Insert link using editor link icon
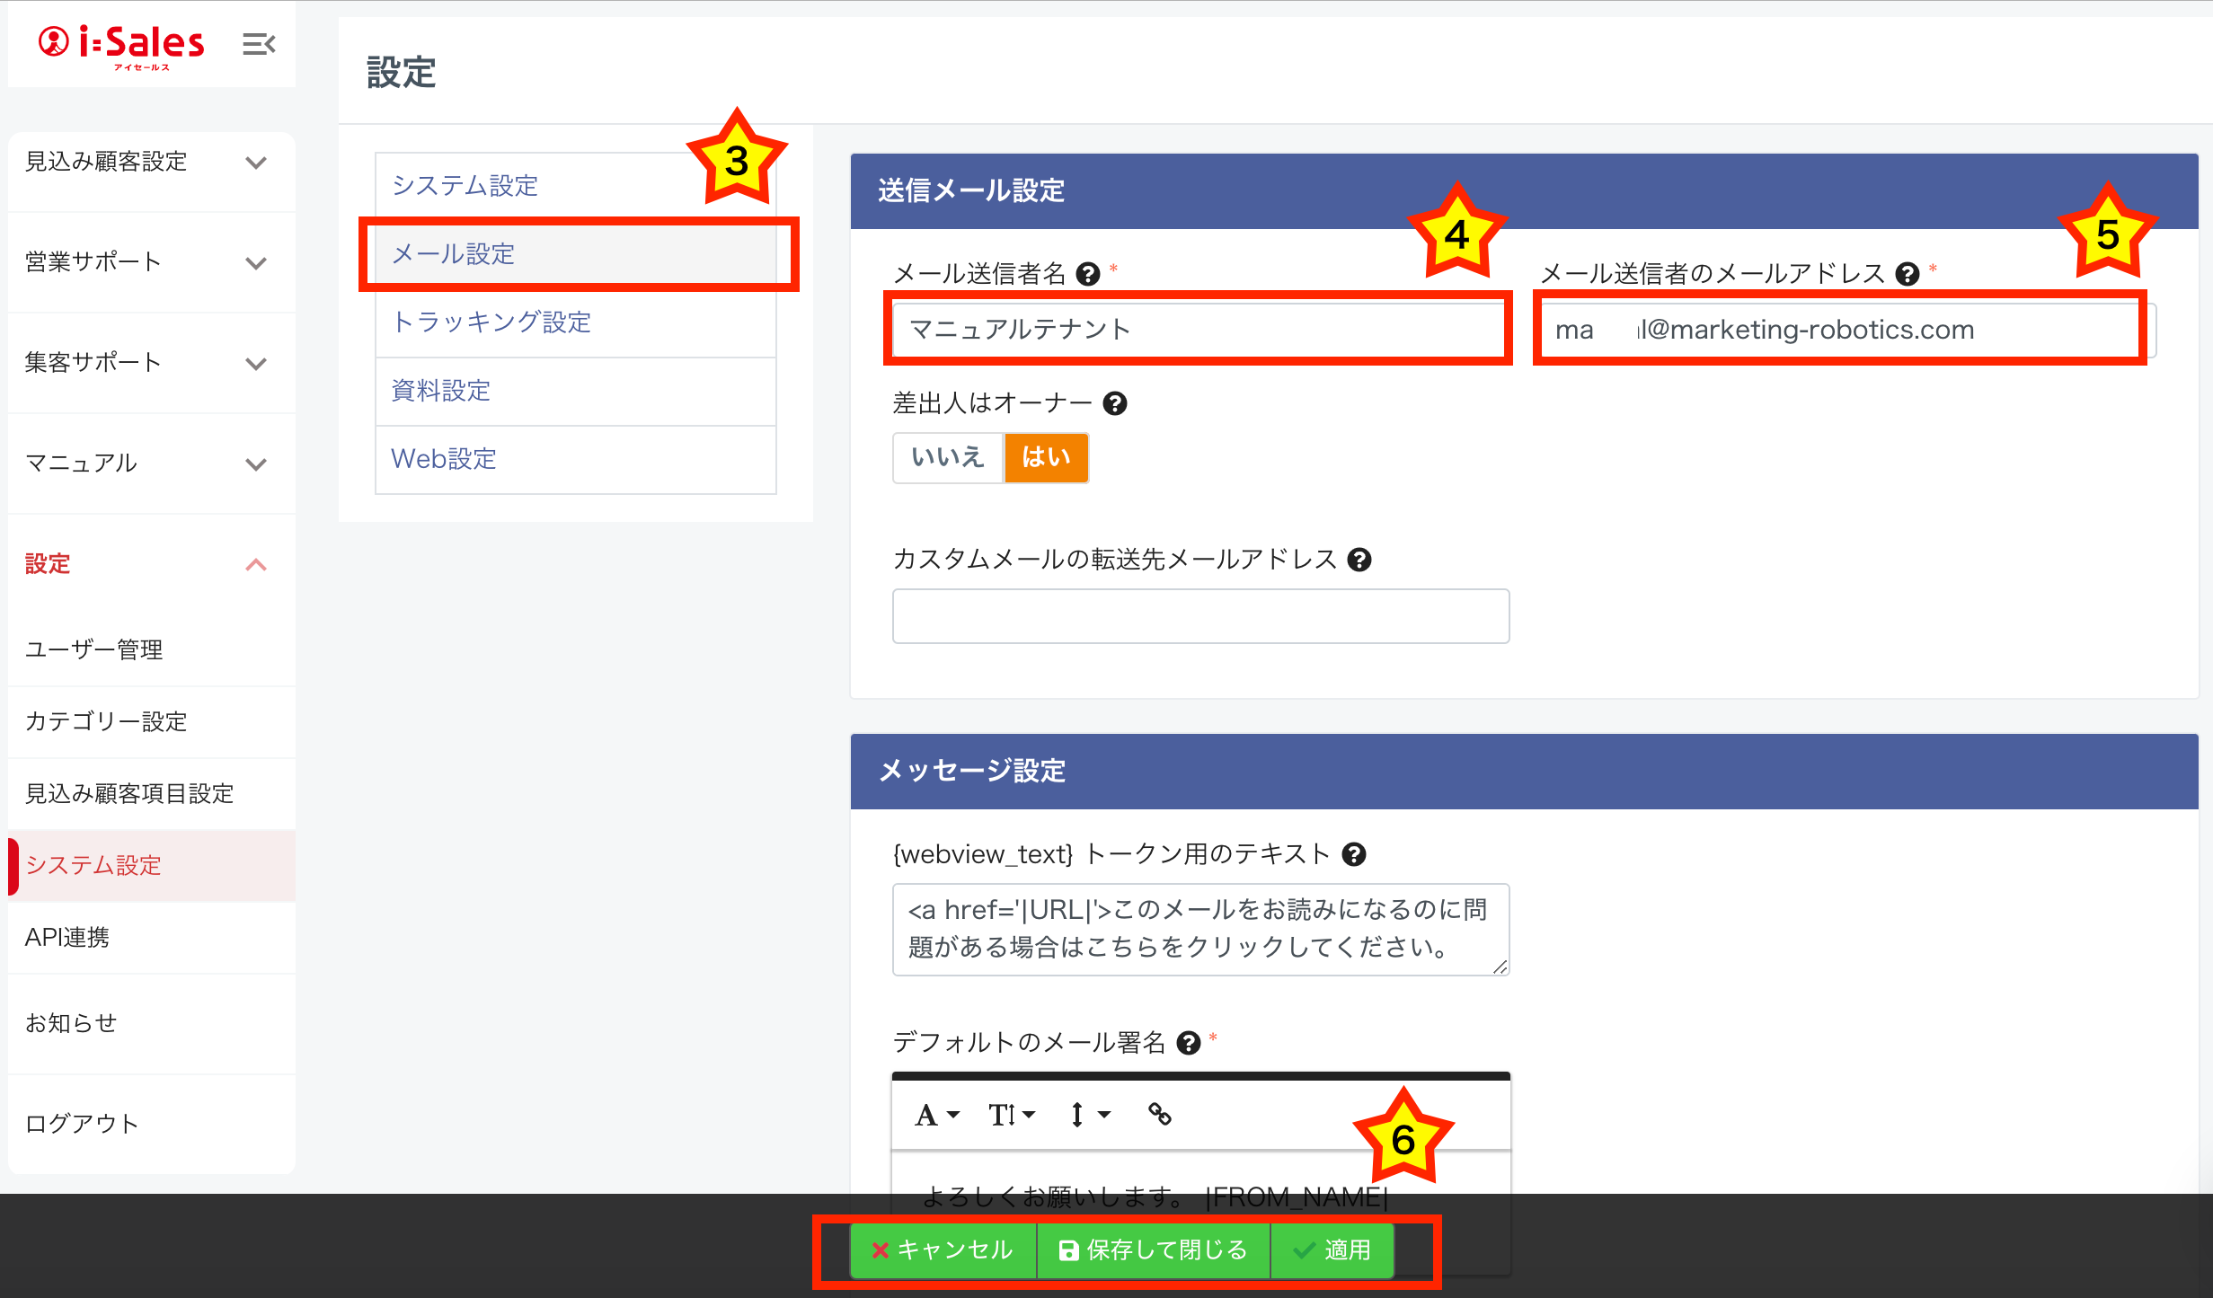The image size is (2213, 1298). coord(1159,1115)
